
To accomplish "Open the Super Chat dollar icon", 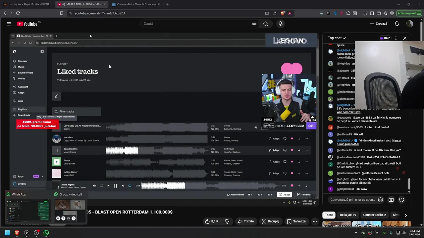I will click(x=391, y=200).
